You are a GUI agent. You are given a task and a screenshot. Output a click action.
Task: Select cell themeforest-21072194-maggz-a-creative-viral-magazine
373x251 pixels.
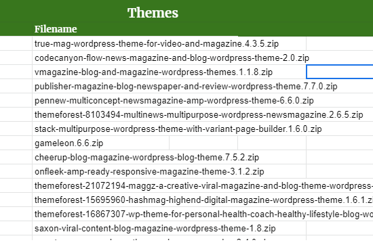pyautogui.click(x=203, y=186)
